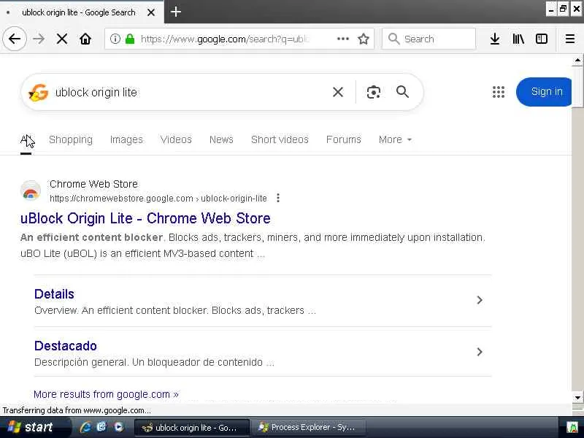Image resolution: width=584 pixels, height=438 pixels.
Task: Expand the Destacado row chevron
Action: pyautogui.click(x=480, y=352)
